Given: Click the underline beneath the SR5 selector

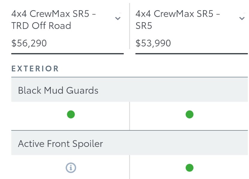Looking at the screenshot, I should coord(191,54).
